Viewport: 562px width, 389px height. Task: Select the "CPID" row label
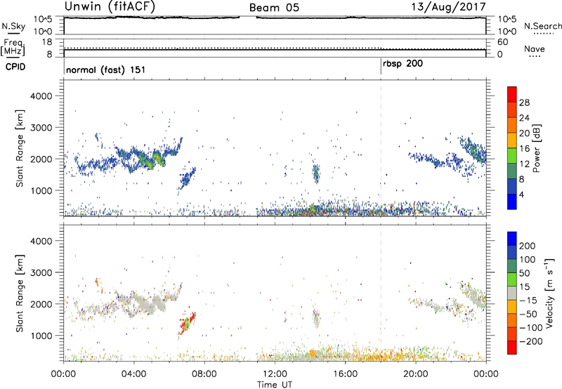click(x=15, y=67)
